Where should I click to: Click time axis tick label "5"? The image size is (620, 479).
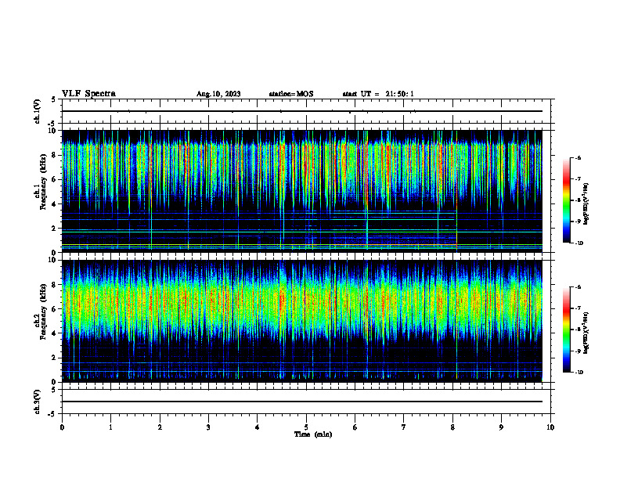pos(306,427)
